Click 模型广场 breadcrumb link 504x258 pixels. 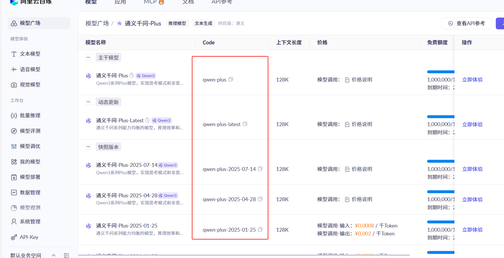(97, 23)
